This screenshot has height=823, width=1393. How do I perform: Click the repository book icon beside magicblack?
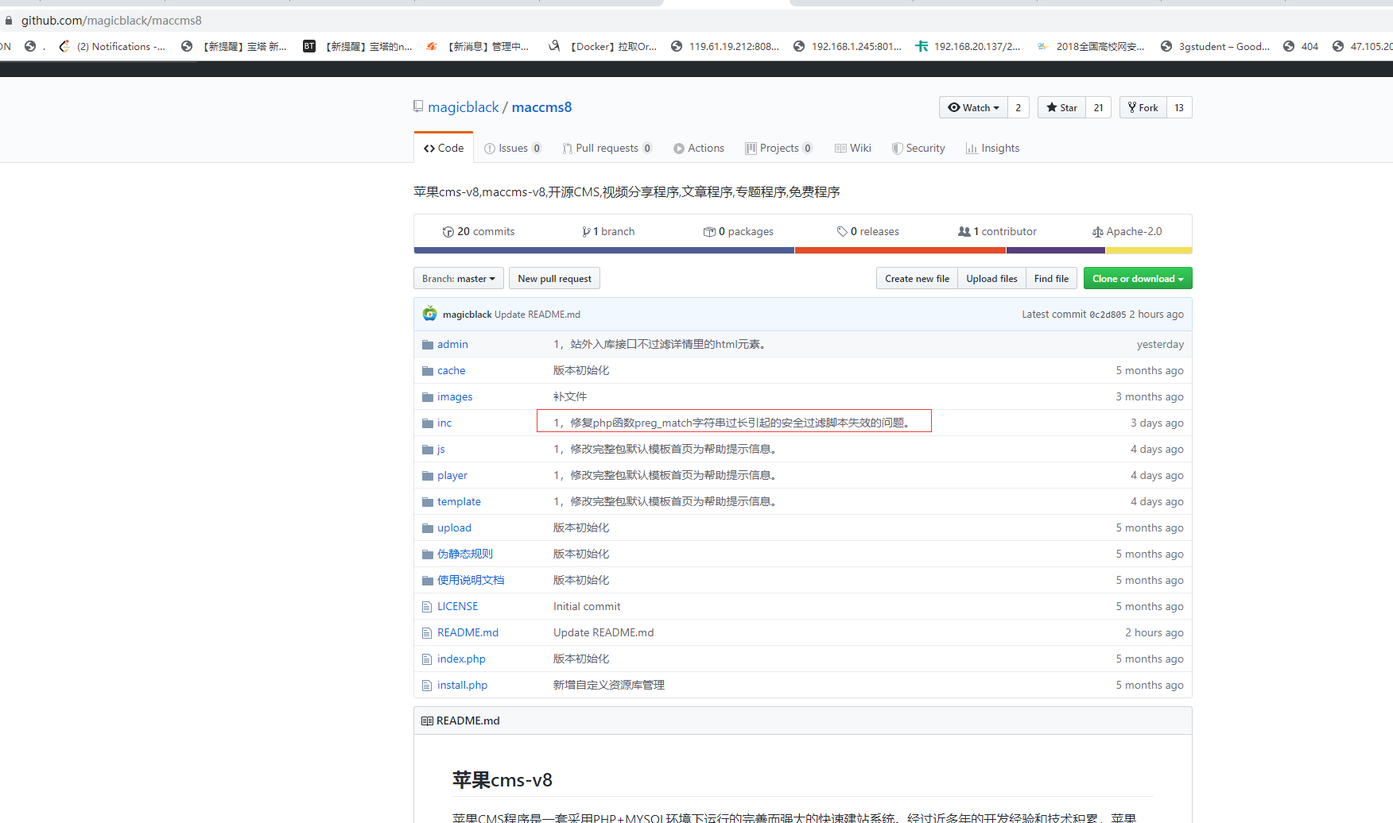pos(418,106)
